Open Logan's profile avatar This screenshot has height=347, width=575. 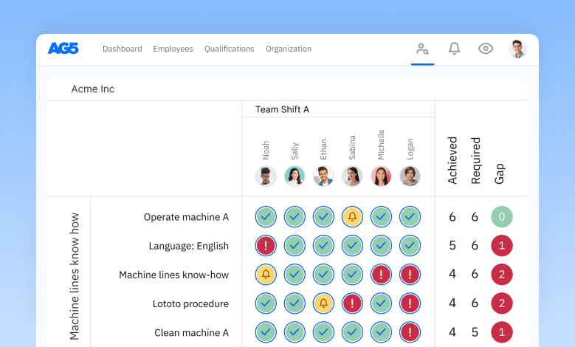(410, 176)
